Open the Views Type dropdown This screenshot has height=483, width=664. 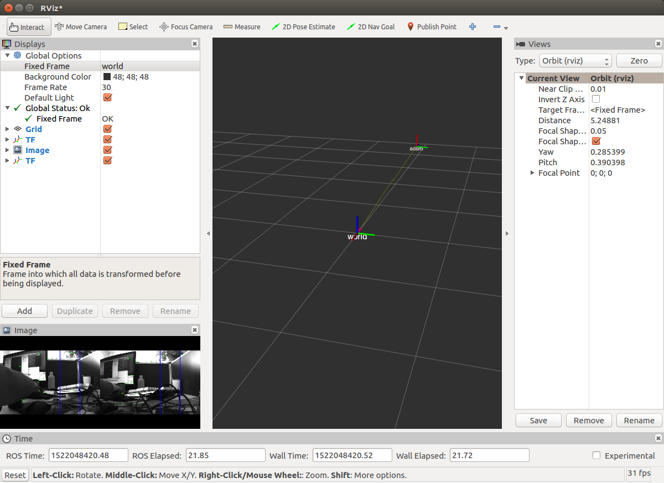coord(575,60)
